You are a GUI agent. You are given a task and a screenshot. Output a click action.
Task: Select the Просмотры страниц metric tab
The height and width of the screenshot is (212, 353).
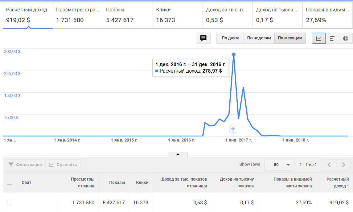(x=78, y=15)
